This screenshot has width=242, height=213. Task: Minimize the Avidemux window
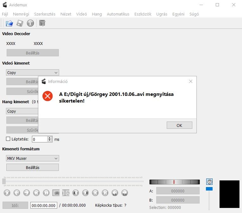(201, 5)
